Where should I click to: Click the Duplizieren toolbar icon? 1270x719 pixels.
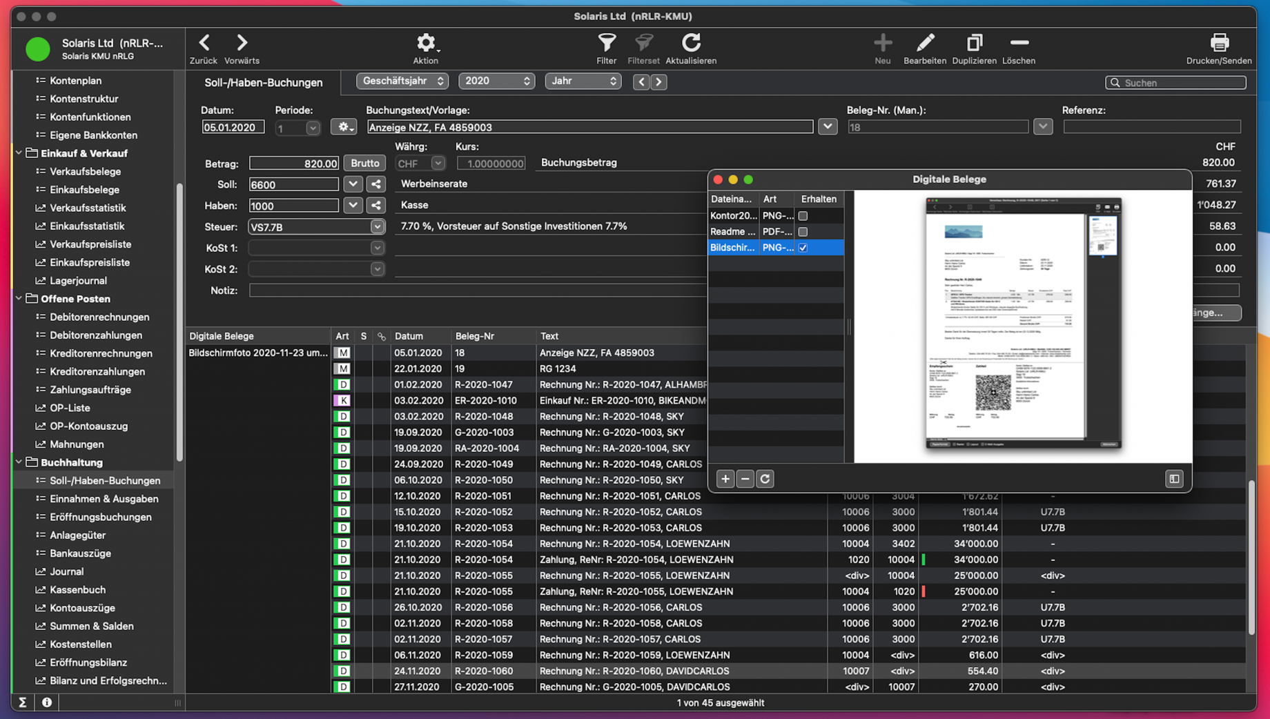coord(974,43)
